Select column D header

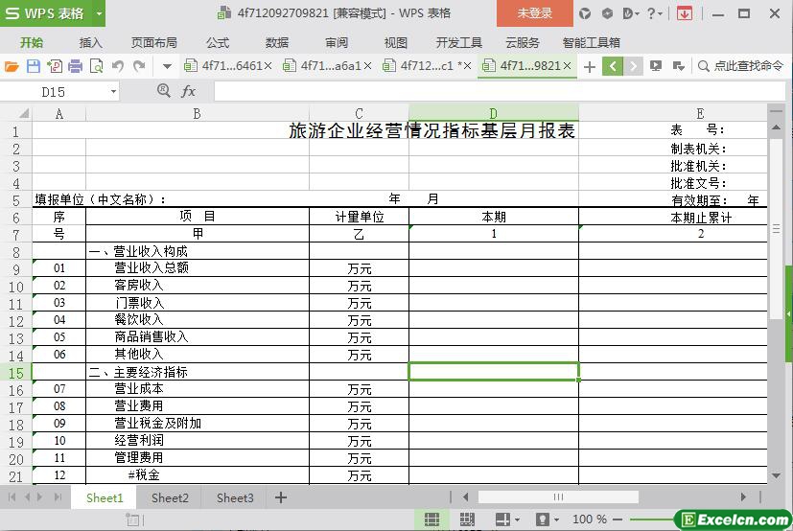[x=494, y=113]
